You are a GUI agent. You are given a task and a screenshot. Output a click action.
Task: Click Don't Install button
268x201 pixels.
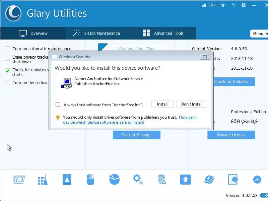pyautogui.click(x=192, y=104)
